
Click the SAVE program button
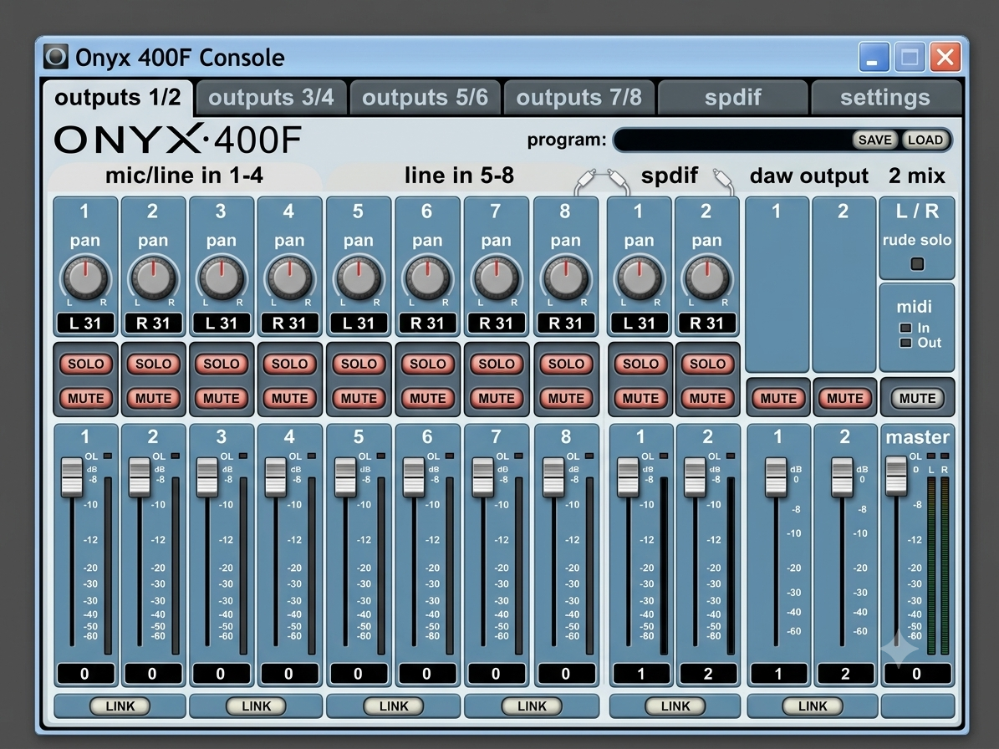(874, 140)
